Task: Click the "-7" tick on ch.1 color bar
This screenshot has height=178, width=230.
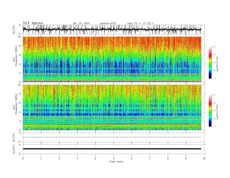Action: click(x=214, y=79)
